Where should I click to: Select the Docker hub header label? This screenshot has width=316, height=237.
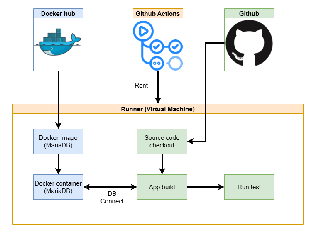pos(58,14)
